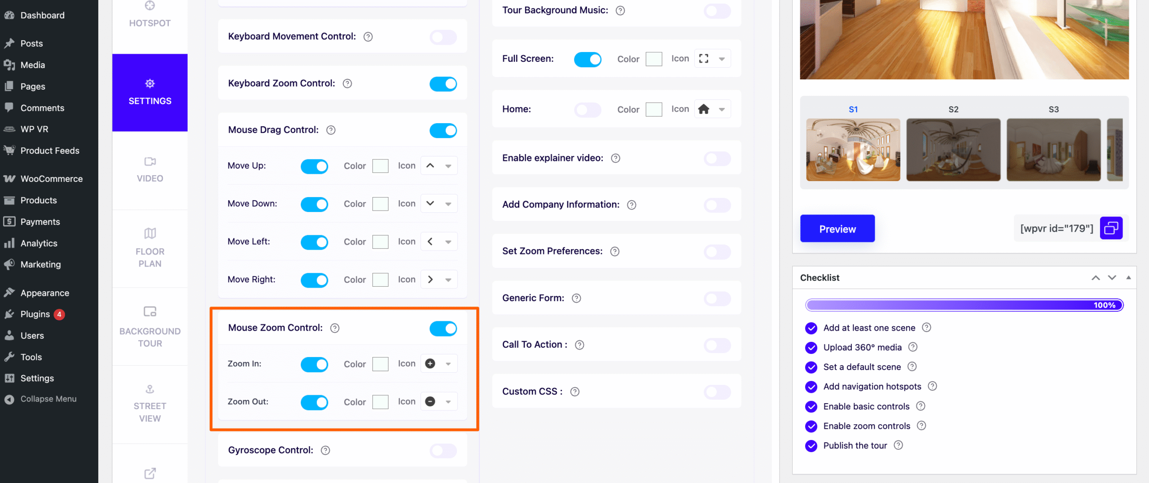Screen dimensions: 1149x483
Task: Open the Full Screen icon dropdown
Action: pos(722,59)
